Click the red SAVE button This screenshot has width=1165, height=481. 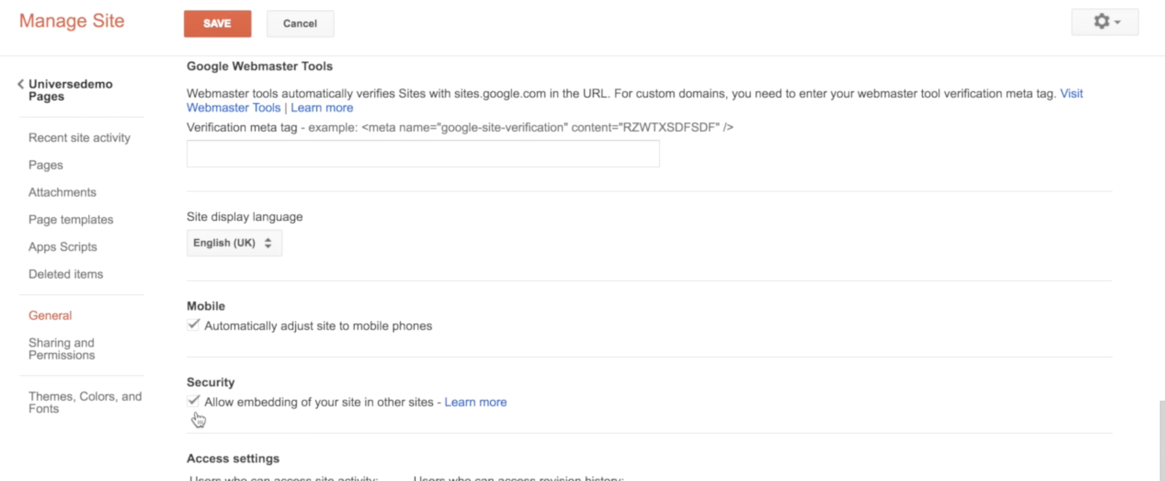(217, 24)
